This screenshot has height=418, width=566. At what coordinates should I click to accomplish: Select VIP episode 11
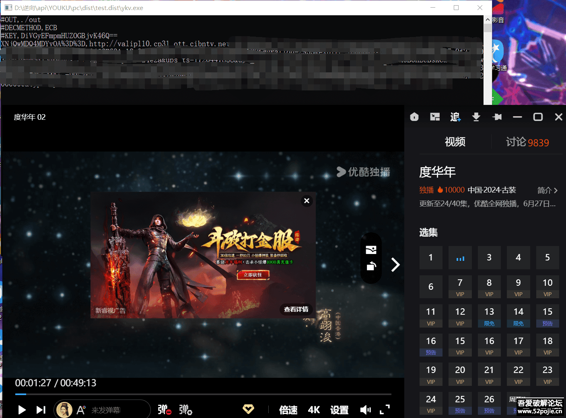pyautogui.click(x=431, y=316)
